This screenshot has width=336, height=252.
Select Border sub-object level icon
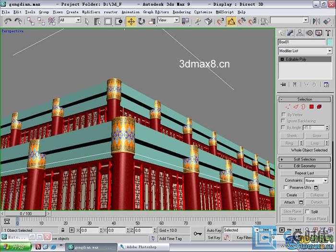coord(303,106)
